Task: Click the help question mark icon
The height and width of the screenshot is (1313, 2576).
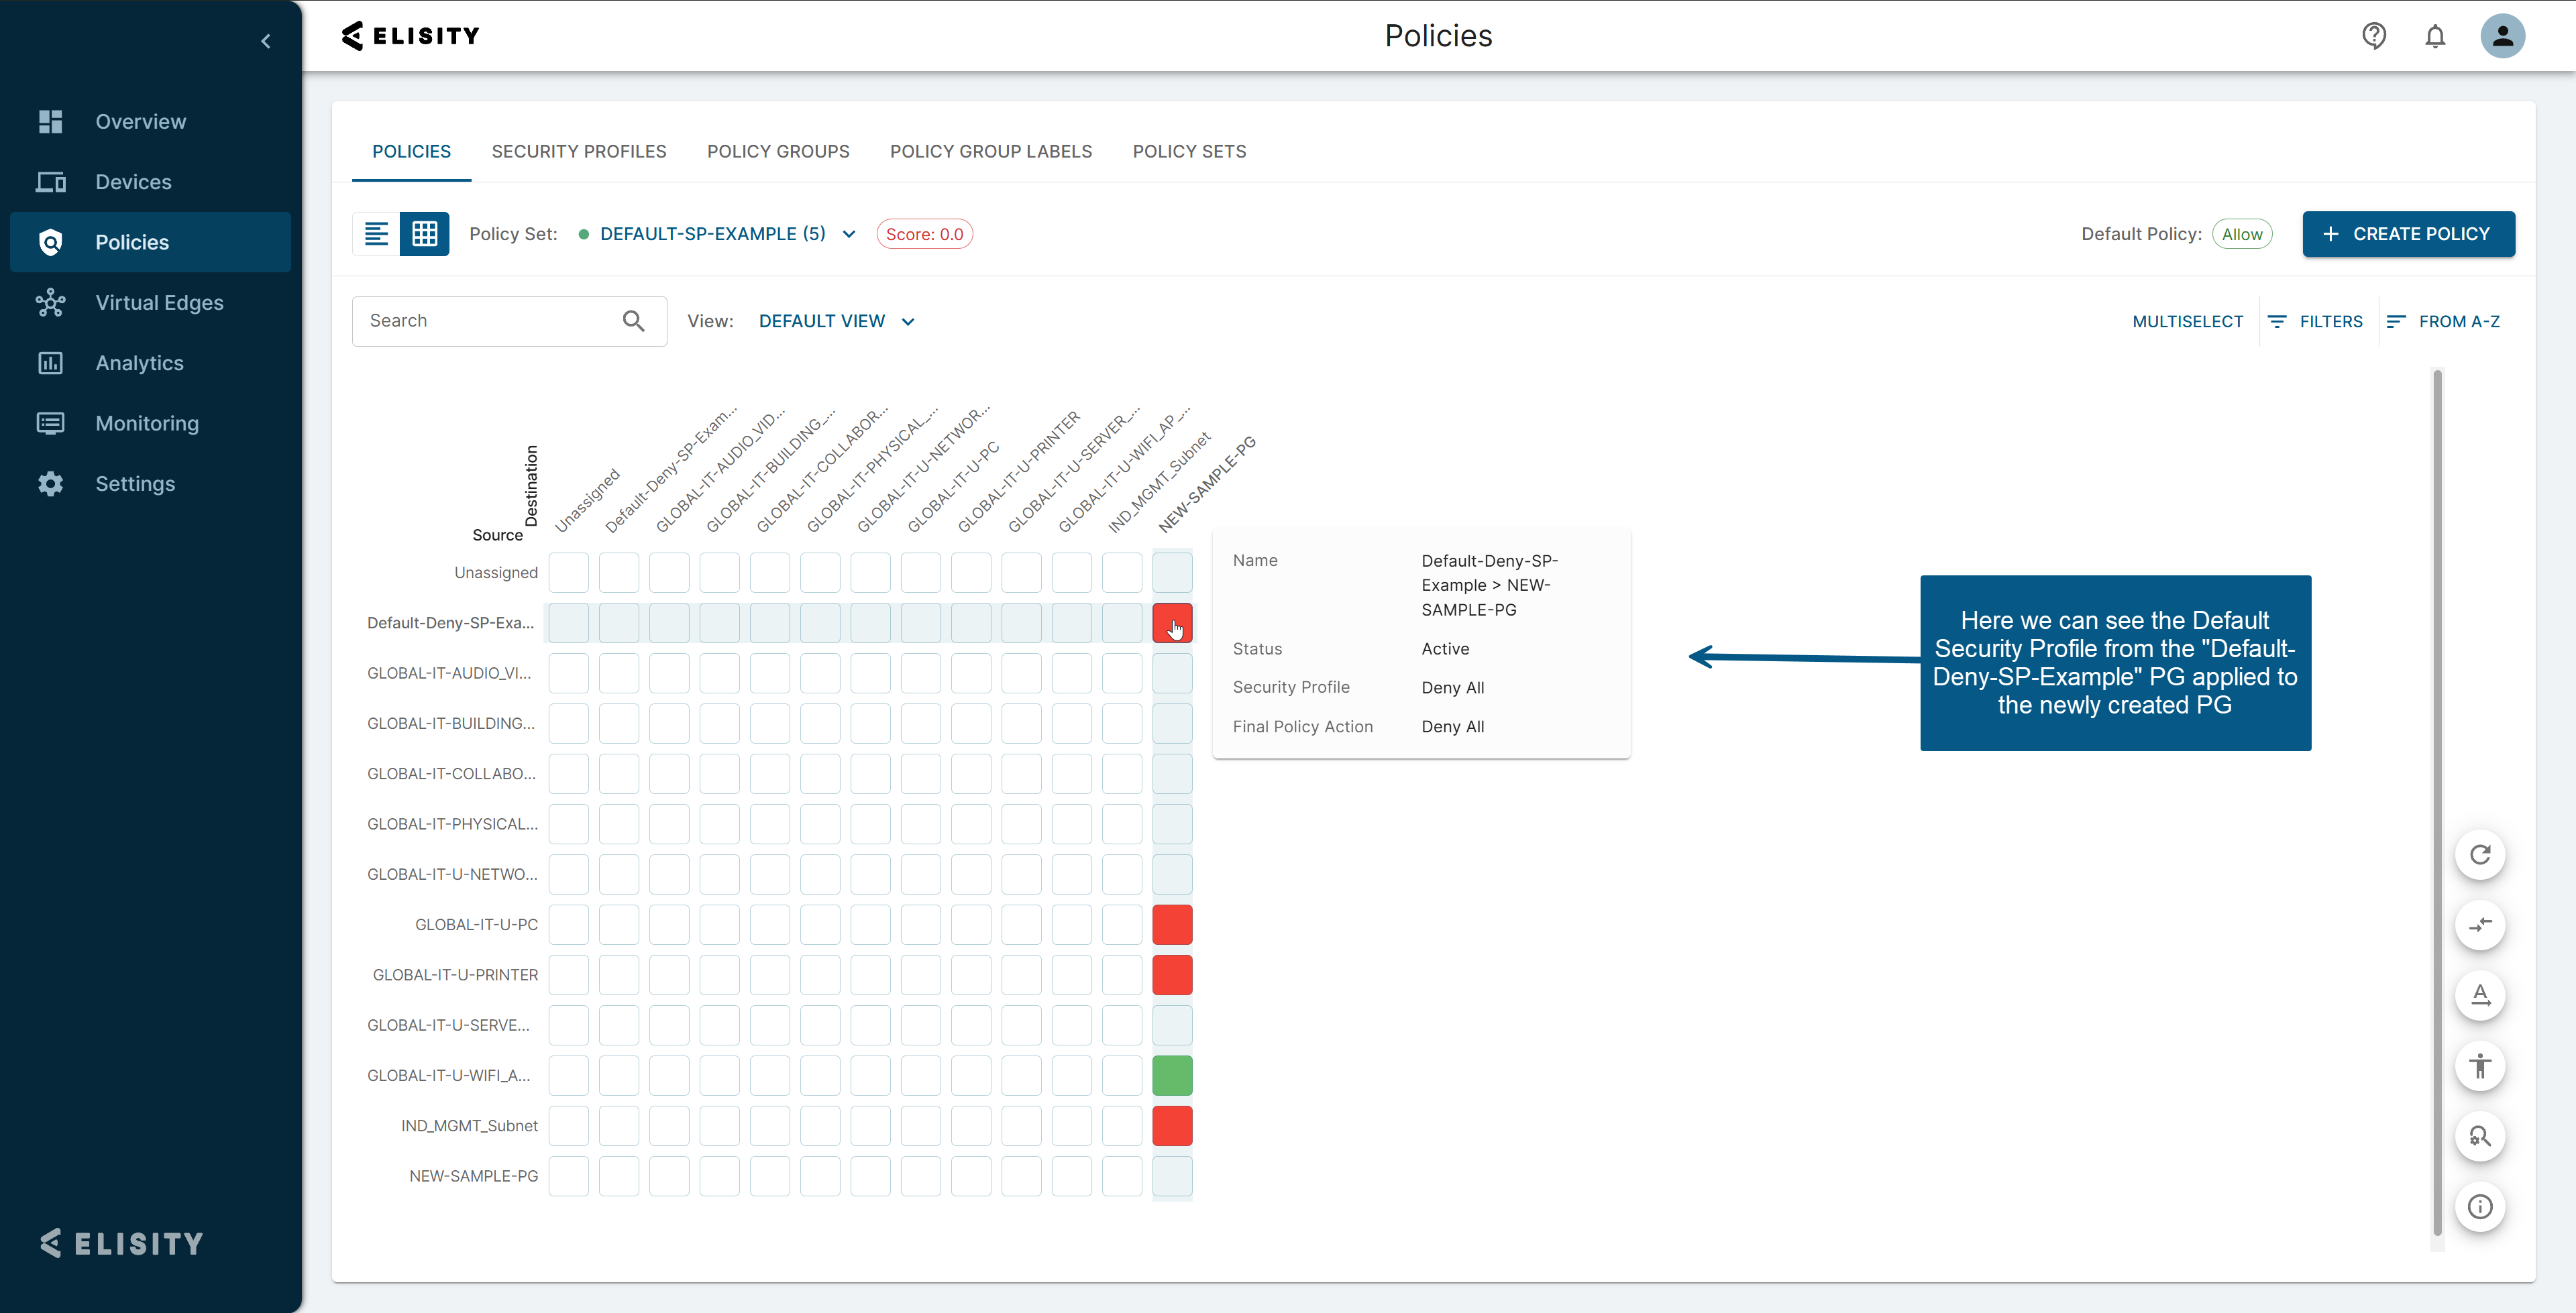Action: point(2373,36)
